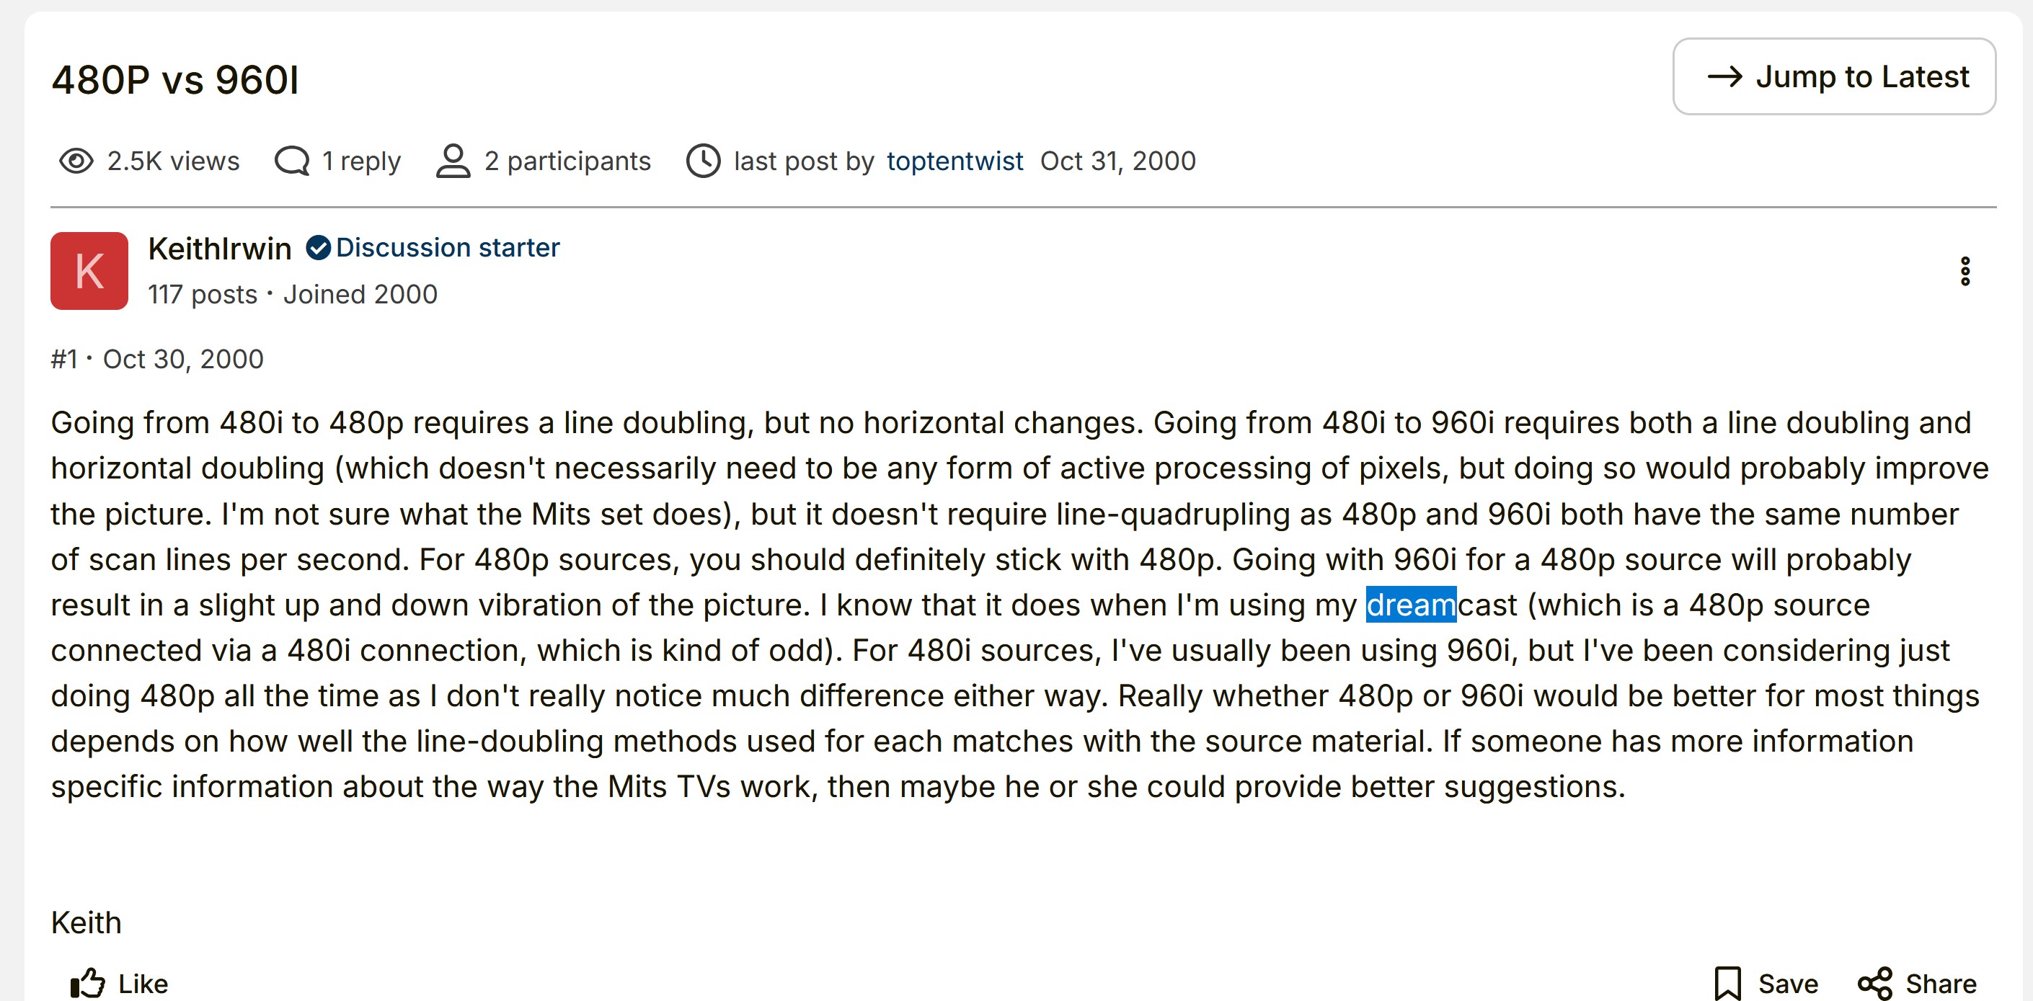The height and width of the screenshot is (1001, 2033).
Task: Click the Share label text
Action: point(1941,984)
